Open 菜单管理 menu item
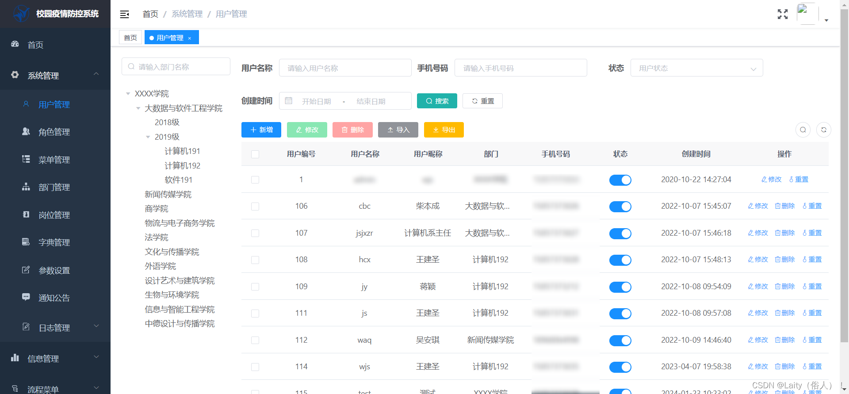This screenshot has width=849, height=394. pos(55,160)
